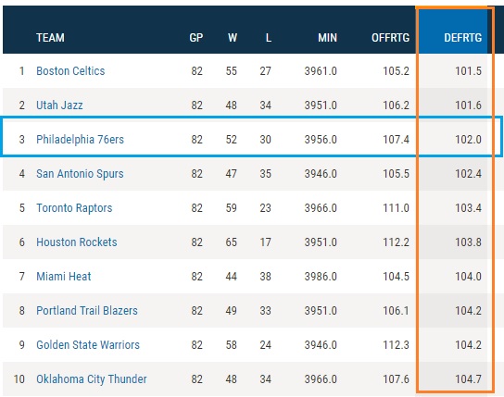Open the Miami Heat team link
The width and height of the screenshot is (504, 397).
tap(64, 277)
